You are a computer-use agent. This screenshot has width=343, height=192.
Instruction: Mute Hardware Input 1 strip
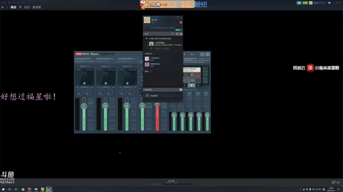pyautogui.click(x=91, y=129)
